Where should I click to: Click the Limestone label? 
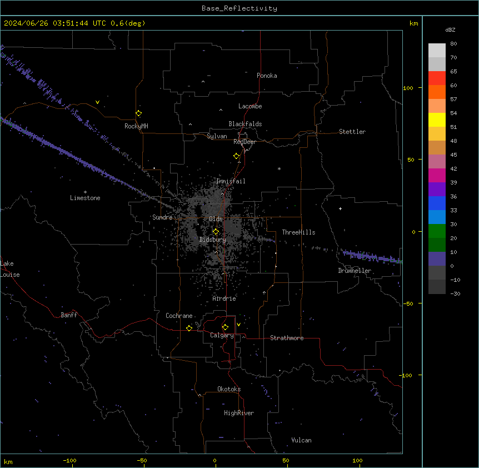point(85,198)
